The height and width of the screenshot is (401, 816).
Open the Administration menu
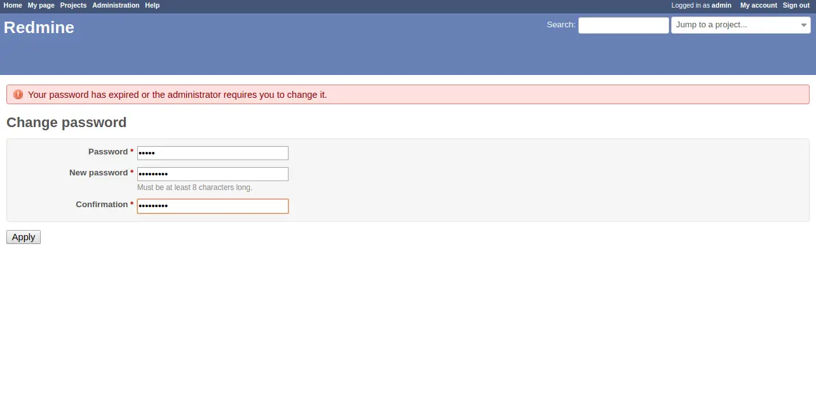click(116, 5)
